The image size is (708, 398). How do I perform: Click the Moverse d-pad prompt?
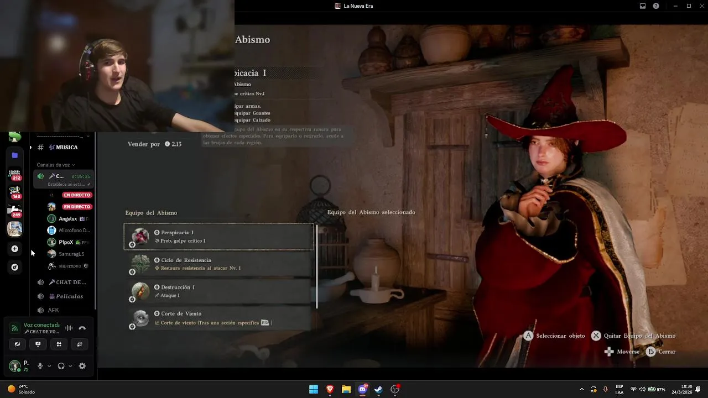pos(622,352)
